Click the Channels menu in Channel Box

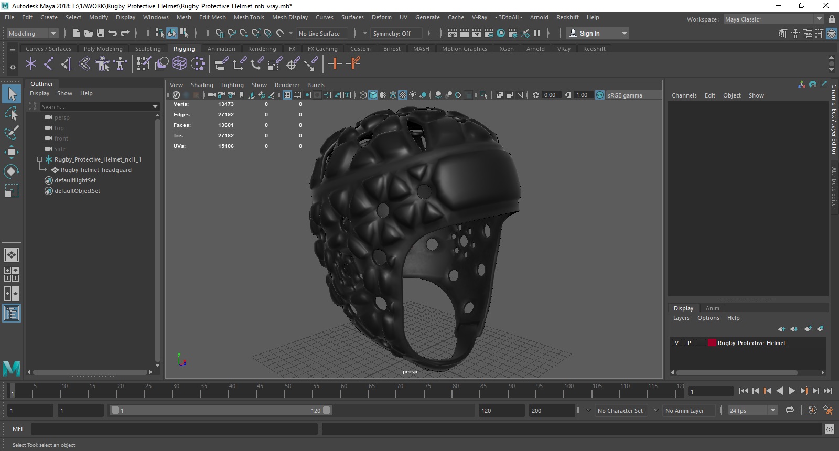point(684,95)
